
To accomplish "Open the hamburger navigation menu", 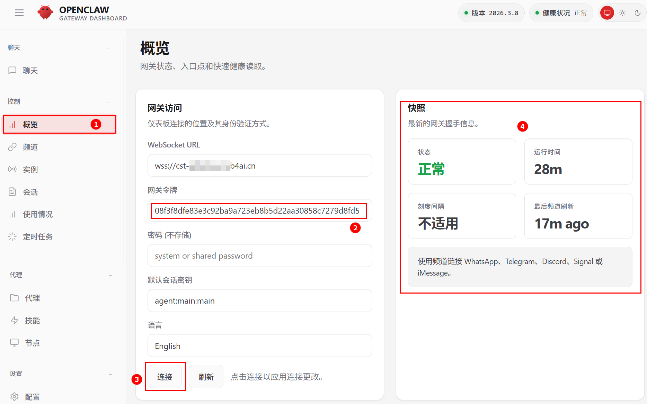I will [x=19, y=13].
